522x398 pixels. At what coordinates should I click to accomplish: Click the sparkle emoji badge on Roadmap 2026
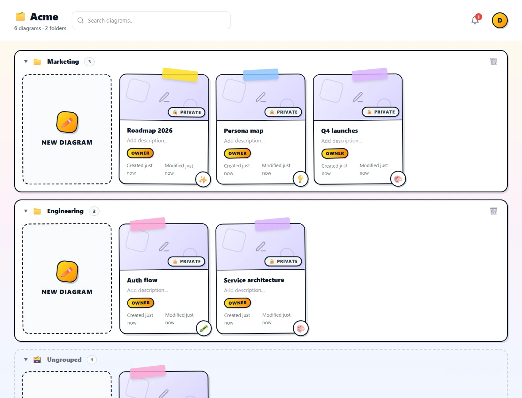[203, 180]
